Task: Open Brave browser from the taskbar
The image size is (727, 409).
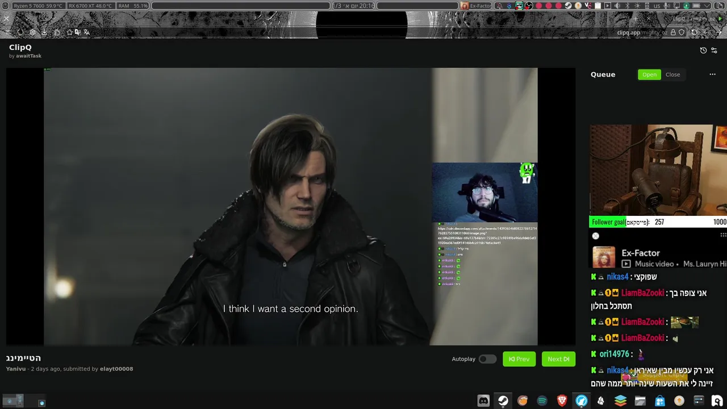Action: pos(562,400)
